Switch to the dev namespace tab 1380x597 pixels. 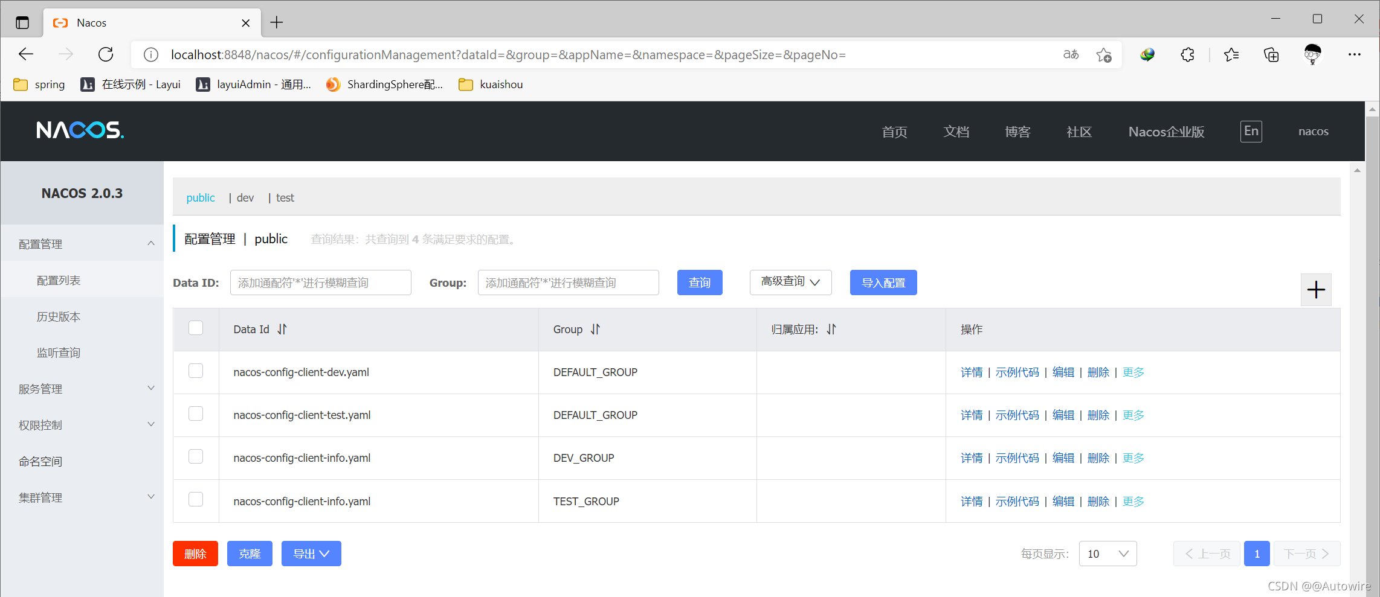tap(245, 198)
